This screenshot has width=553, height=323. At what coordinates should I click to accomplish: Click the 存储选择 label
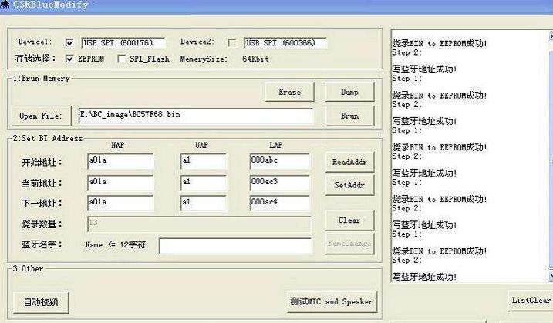[35, 58]
